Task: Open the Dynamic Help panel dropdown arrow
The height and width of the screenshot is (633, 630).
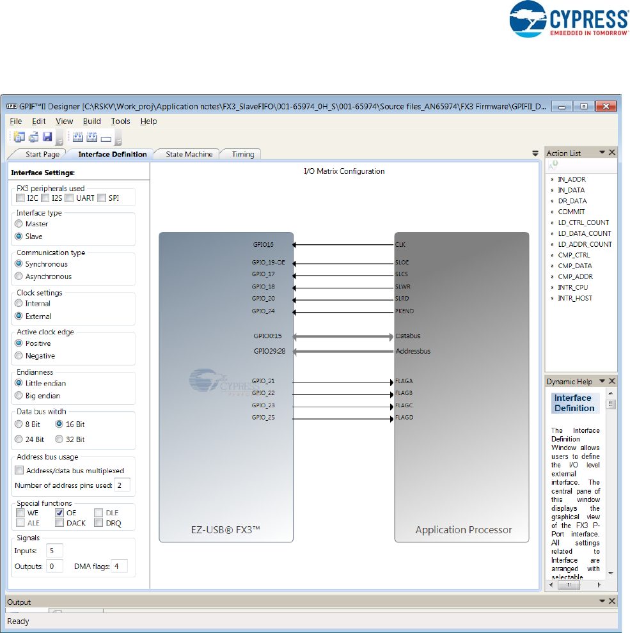Action: (602, 380)
